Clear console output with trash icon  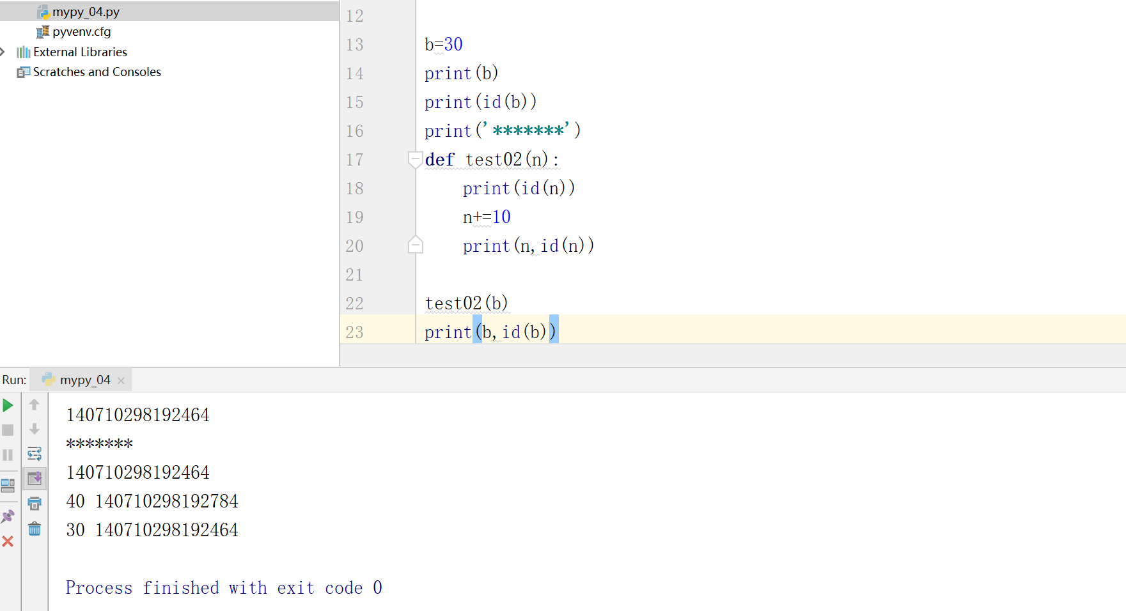(35, 529)
